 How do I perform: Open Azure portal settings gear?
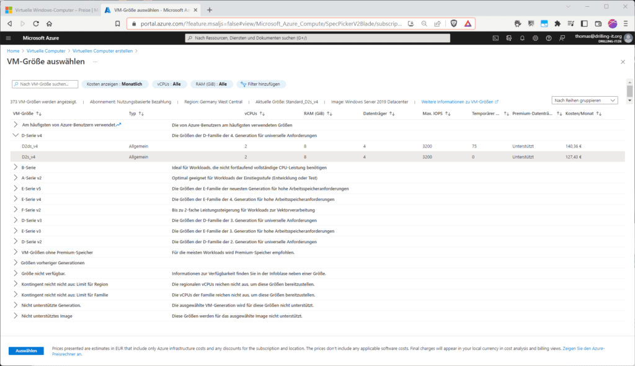pos(535,38)
